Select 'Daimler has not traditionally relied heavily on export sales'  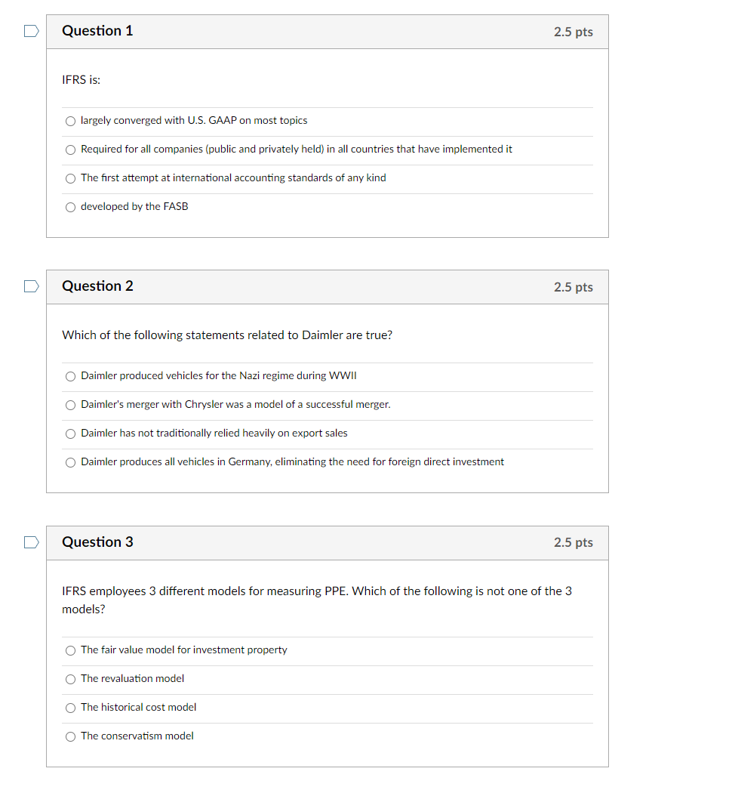point(70,434)
